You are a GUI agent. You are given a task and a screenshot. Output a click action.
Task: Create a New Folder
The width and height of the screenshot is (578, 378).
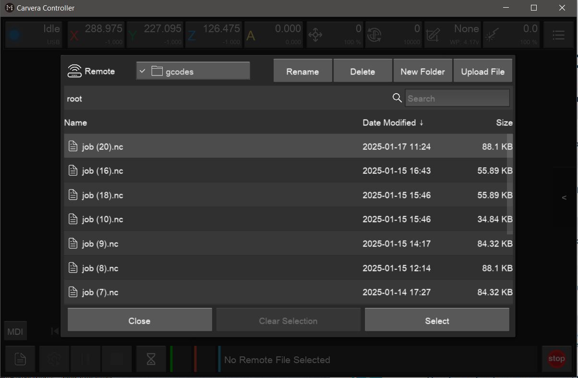pos(422,71)
